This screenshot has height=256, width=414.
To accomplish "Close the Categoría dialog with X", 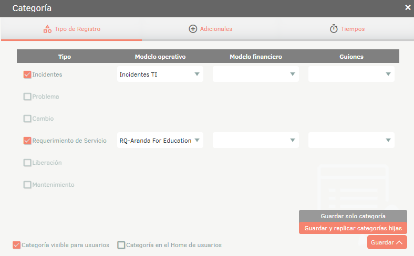I will (408, 7).
